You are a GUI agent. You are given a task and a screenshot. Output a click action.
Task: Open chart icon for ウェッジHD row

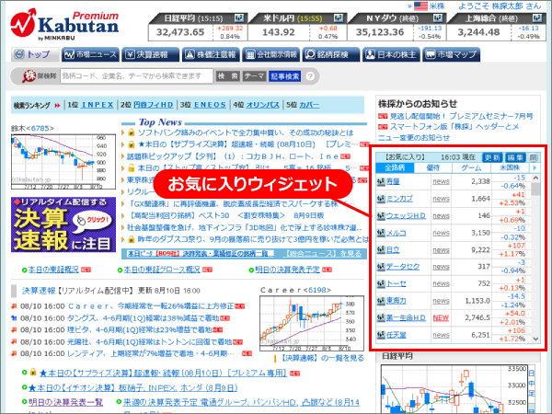coord(381,215)
